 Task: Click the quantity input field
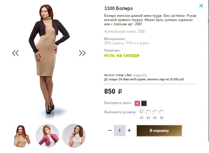[120, 131]
